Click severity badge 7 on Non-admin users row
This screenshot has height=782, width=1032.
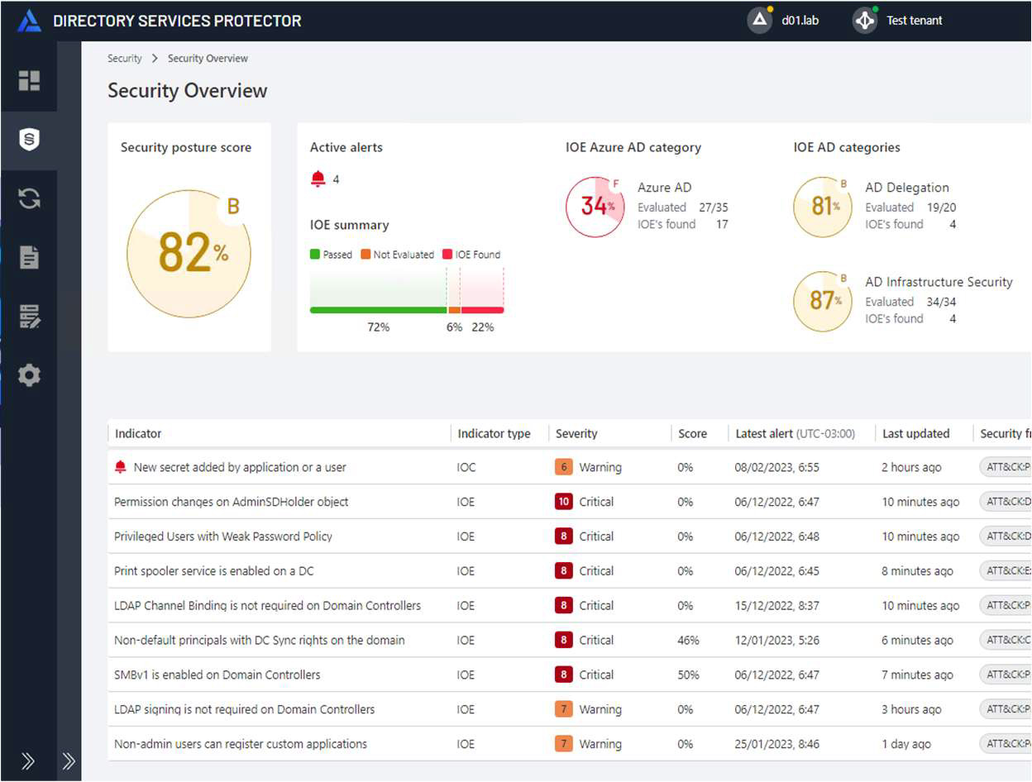tap(563, 744)
